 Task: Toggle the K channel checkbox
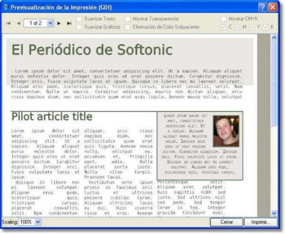tap(266, 27)
